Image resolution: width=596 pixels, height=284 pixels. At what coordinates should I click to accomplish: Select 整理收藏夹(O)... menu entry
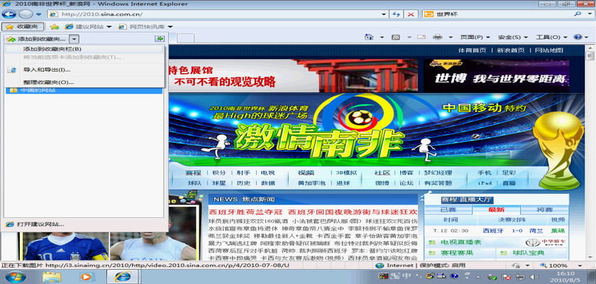48,82
